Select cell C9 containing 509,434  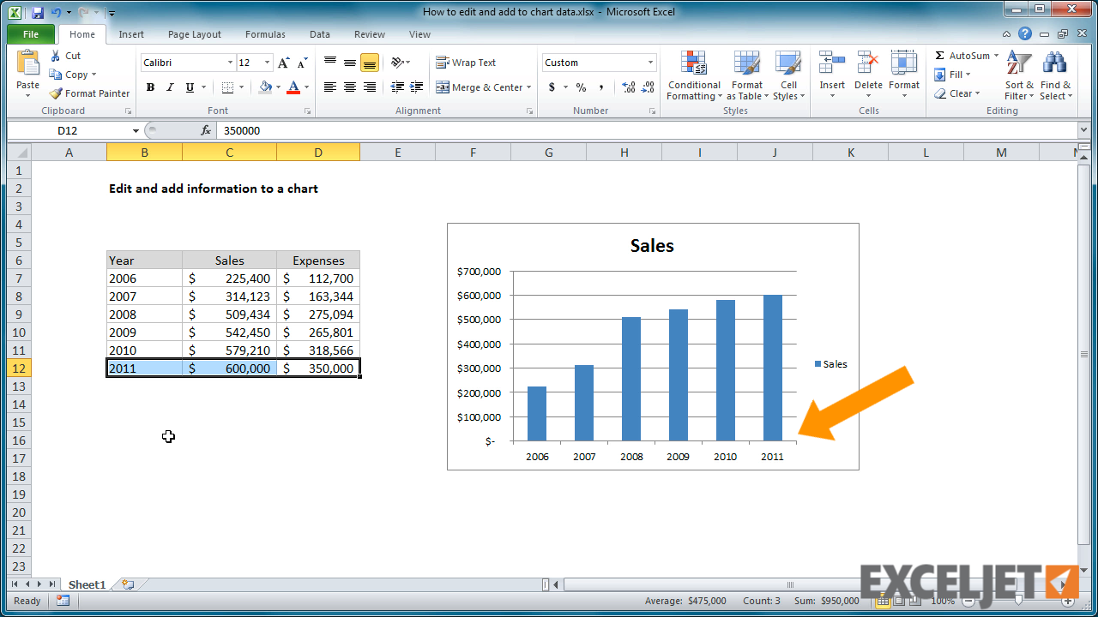point(229,314)
